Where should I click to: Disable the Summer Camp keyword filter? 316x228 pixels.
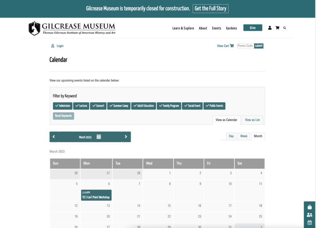coord(118,106)
